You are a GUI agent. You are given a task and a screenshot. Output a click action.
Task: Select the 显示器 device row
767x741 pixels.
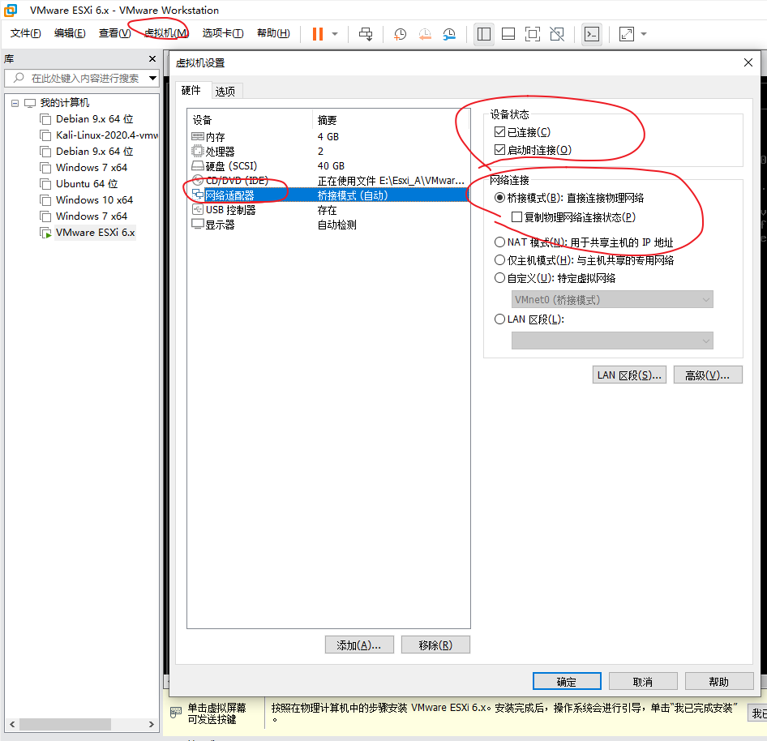click(x=328, y=225)
